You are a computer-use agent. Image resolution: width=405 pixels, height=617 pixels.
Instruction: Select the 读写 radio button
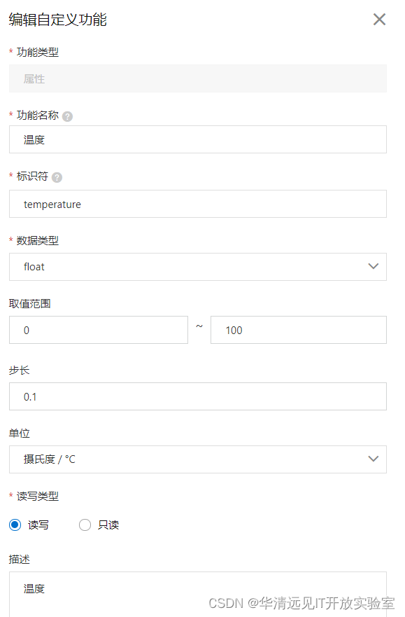tap(15, 525)
